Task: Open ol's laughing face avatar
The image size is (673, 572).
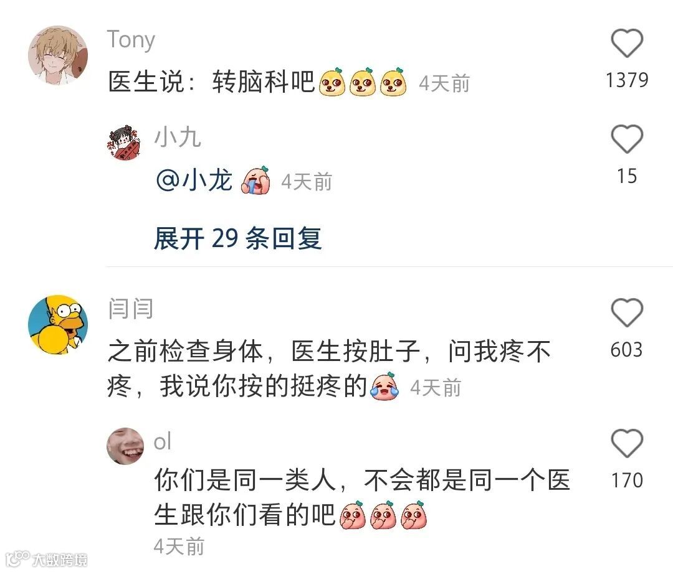Action: (x=125, y=446)
